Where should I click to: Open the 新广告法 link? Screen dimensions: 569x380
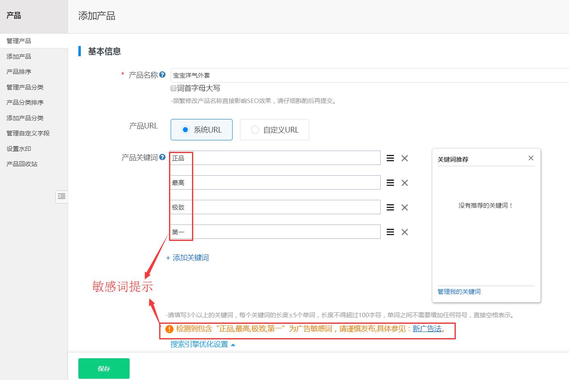pyautogui.click(x=427, y=329)
